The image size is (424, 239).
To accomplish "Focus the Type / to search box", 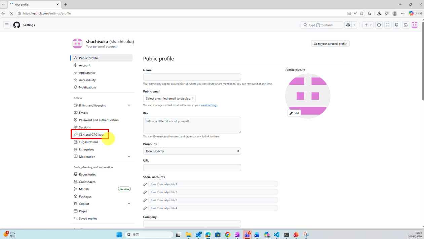I will pyautogui.click(x=322, y=25).
